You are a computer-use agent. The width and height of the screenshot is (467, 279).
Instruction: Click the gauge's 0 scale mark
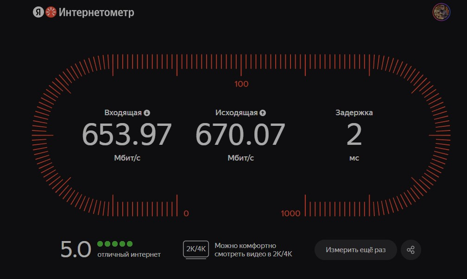pyautogui.click(x=186, y=213)
